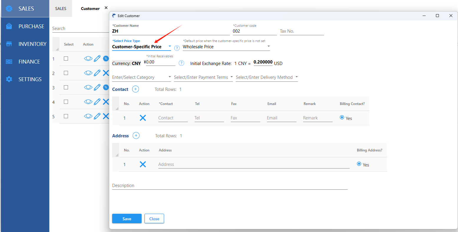Switch to the SALES tab

61,9
